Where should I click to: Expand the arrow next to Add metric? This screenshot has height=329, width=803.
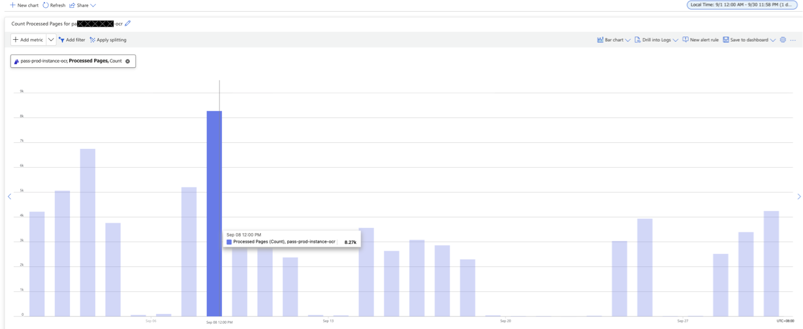click(51, 40)
